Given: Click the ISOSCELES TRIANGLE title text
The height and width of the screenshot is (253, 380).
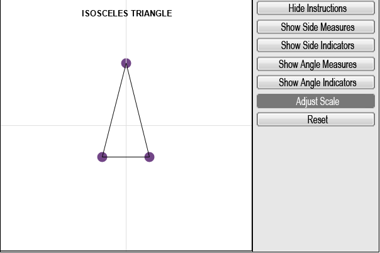Looking at the screenshot, I should [126, 13].
